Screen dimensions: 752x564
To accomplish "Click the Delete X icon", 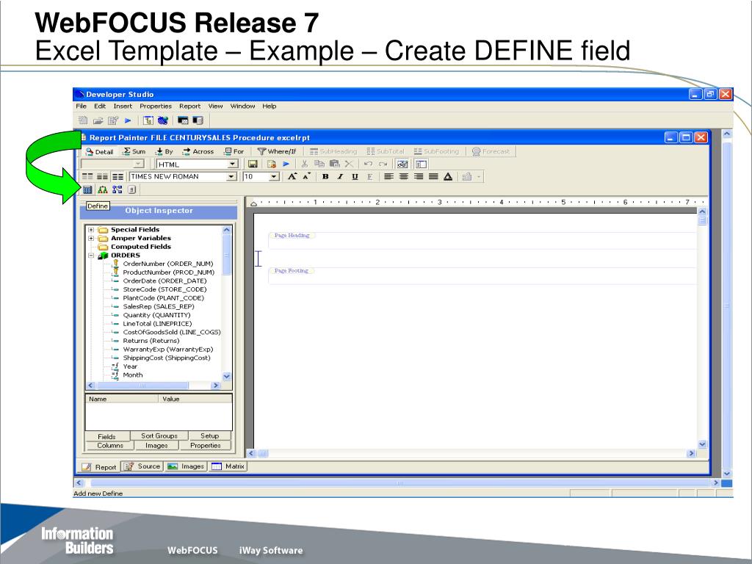I will coord(349,164).
